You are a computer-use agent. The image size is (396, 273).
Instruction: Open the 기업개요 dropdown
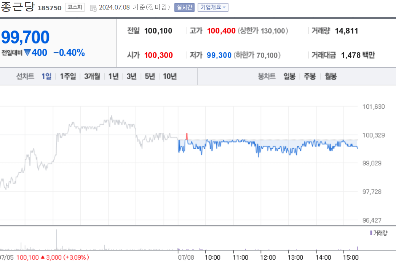[x=213, y=7]
